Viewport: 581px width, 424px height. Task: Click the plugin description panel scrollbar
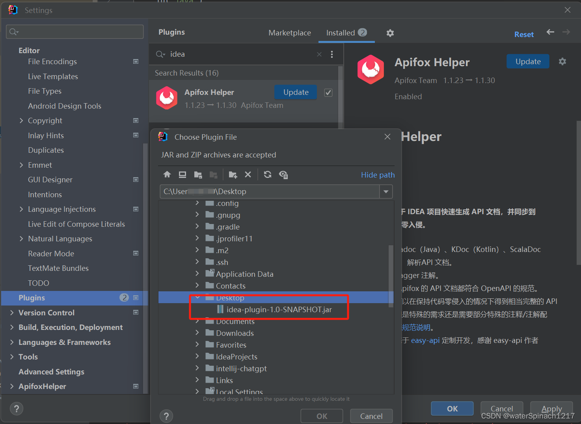(x=579, y=193)
